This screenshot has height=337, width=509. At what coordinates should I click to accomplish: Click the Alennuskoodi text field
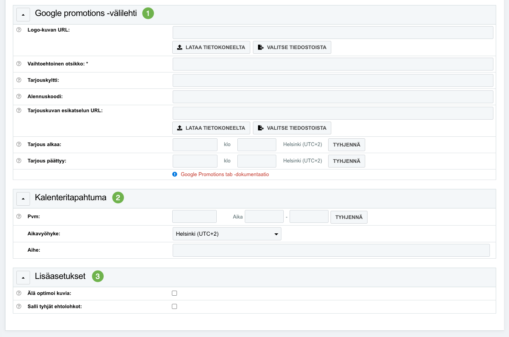click(x=332, y=97)
